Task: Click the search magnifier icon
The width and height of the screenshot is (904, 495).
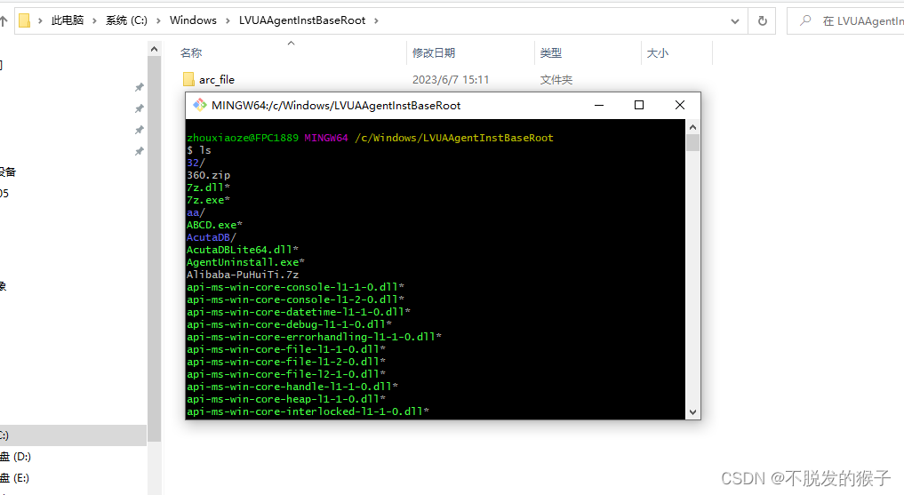Action: 805,20
